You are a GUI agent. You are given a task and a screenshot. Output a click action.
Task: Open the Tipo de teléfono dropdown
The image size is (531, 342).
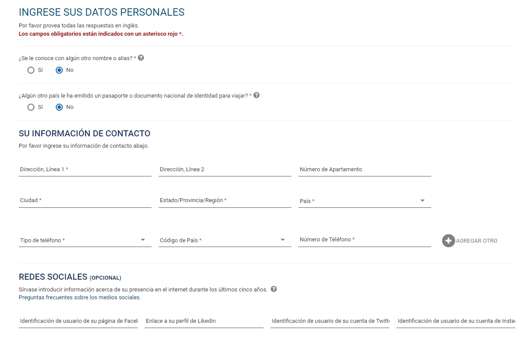coord(85,240)
